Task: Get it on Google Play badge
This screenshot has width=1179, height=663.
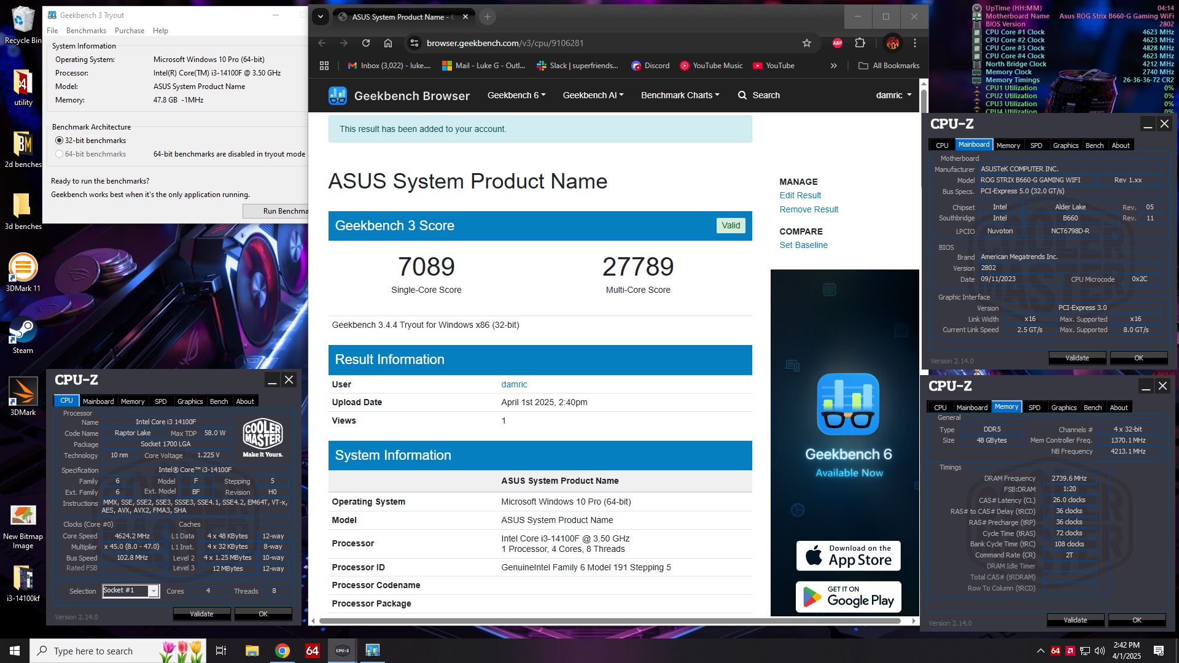Action: coord(849,597)
